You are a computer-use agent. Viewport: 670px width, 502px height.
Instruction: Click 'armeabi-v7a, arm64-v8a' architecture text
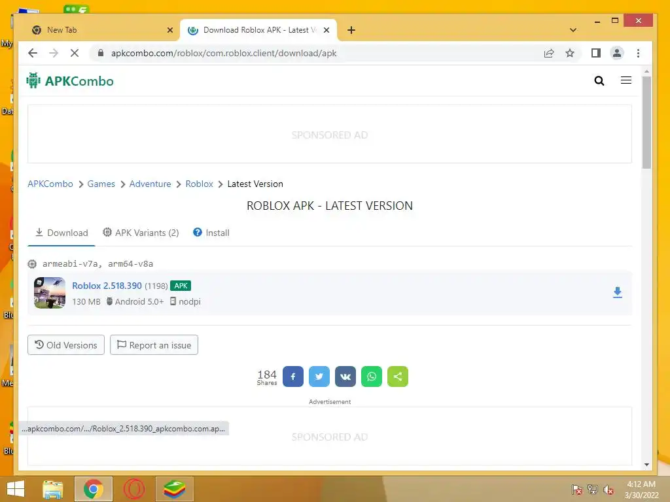97,264
